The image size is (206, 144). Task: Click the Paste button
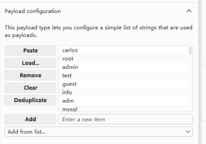[30, 51]
